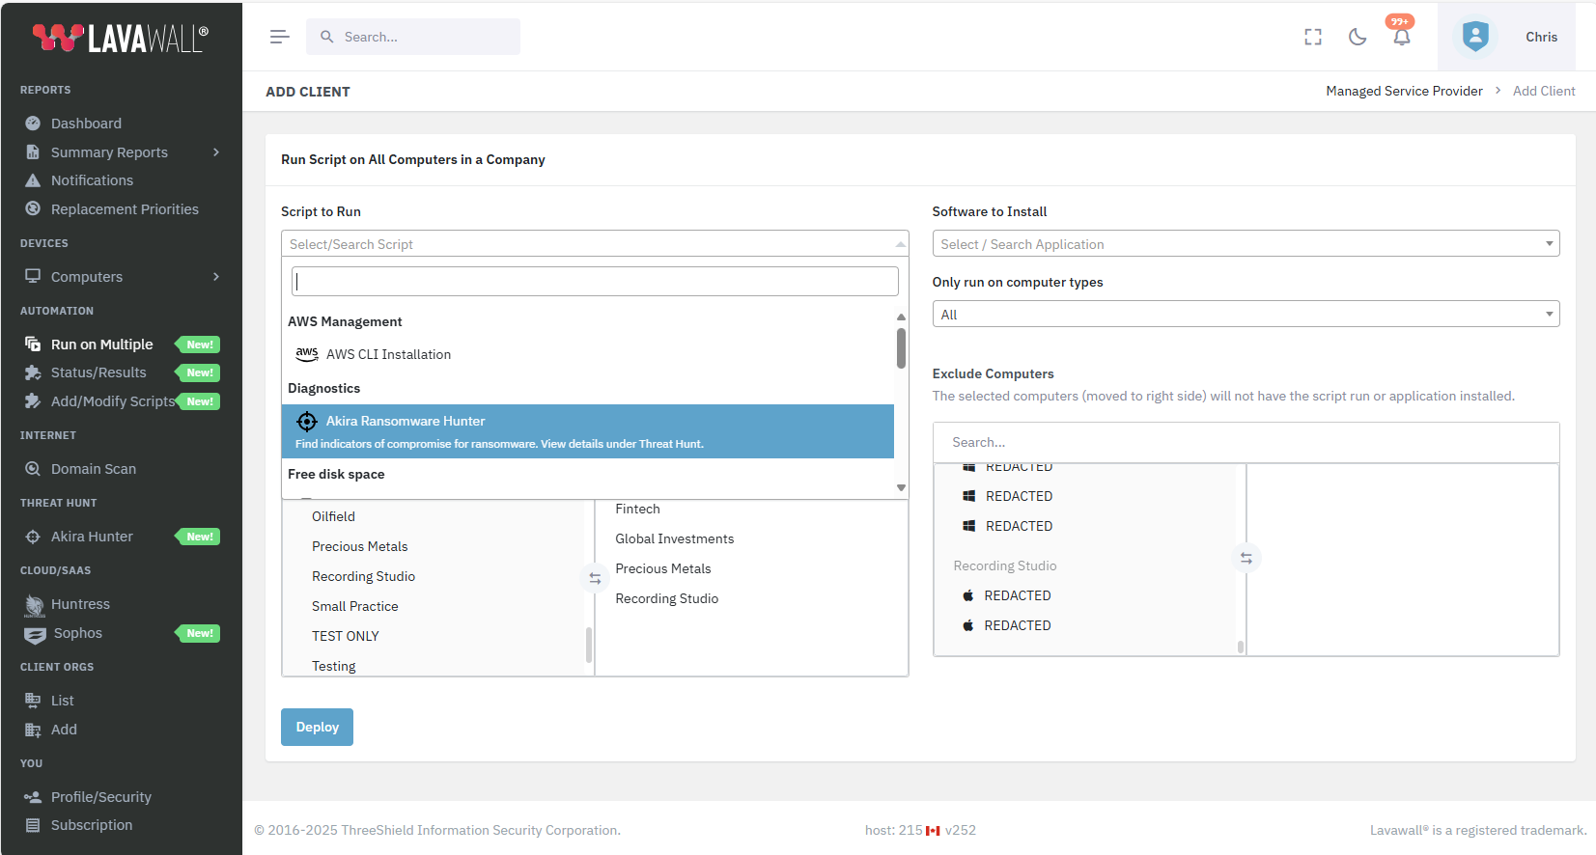Open notifications bell icon
This screenshot has height=855, width=1596.
1402,37
